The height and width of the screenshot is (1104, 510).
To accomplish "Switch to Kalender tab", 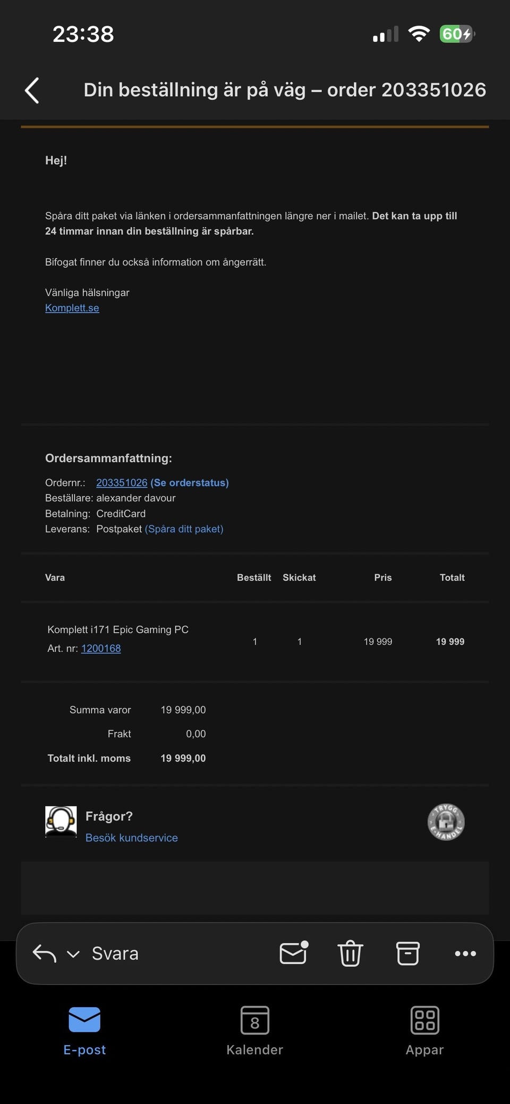I will [255, 1031].
